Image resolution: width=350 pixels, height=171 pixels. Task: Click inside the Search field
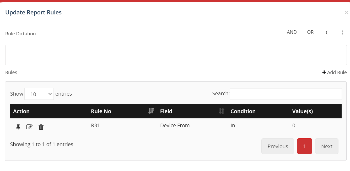[x=286, y=94]
